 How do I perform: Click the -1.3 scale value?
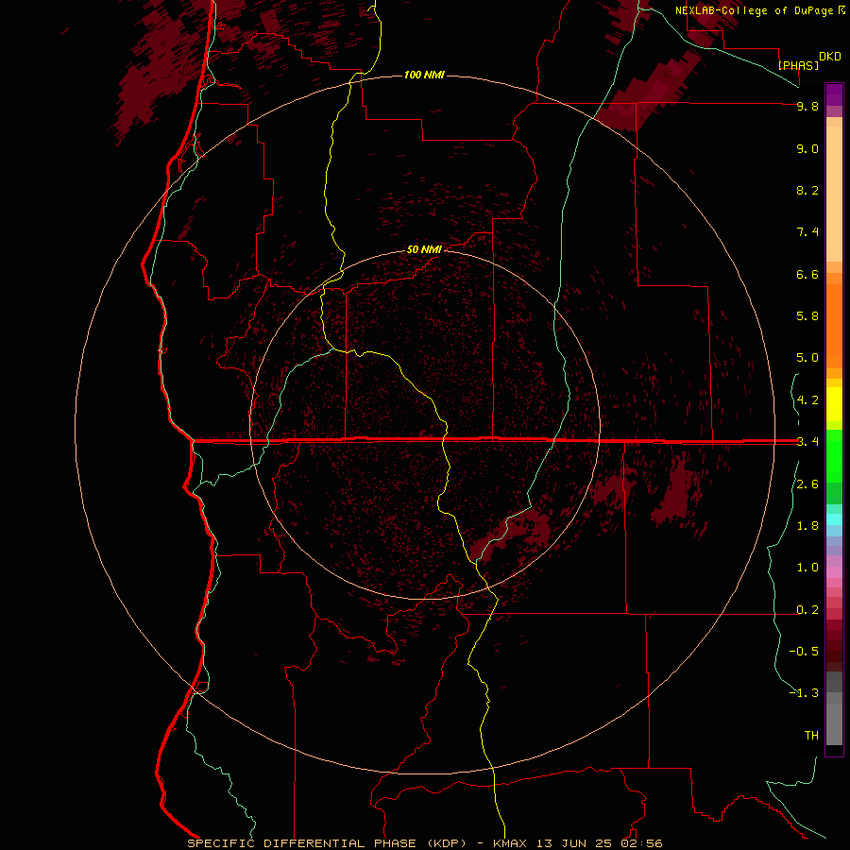pos(804,693)
